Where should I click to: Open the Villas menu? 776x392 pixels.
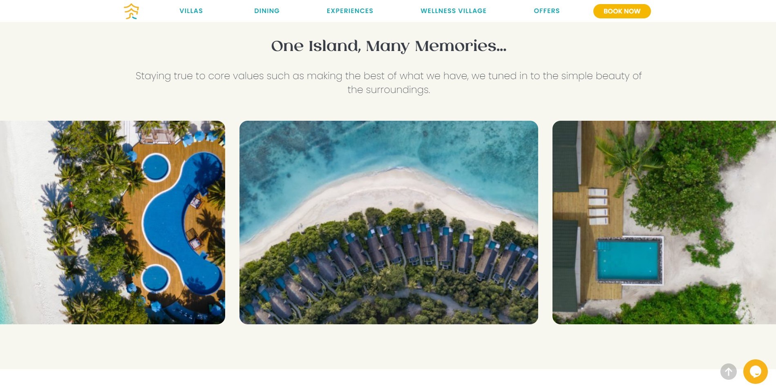191,11
